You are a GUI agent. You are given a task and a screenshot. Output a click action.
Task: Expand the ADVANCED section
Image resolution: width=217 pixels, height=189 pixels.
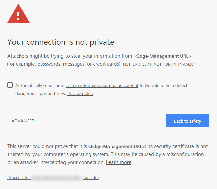click(23, 121)
